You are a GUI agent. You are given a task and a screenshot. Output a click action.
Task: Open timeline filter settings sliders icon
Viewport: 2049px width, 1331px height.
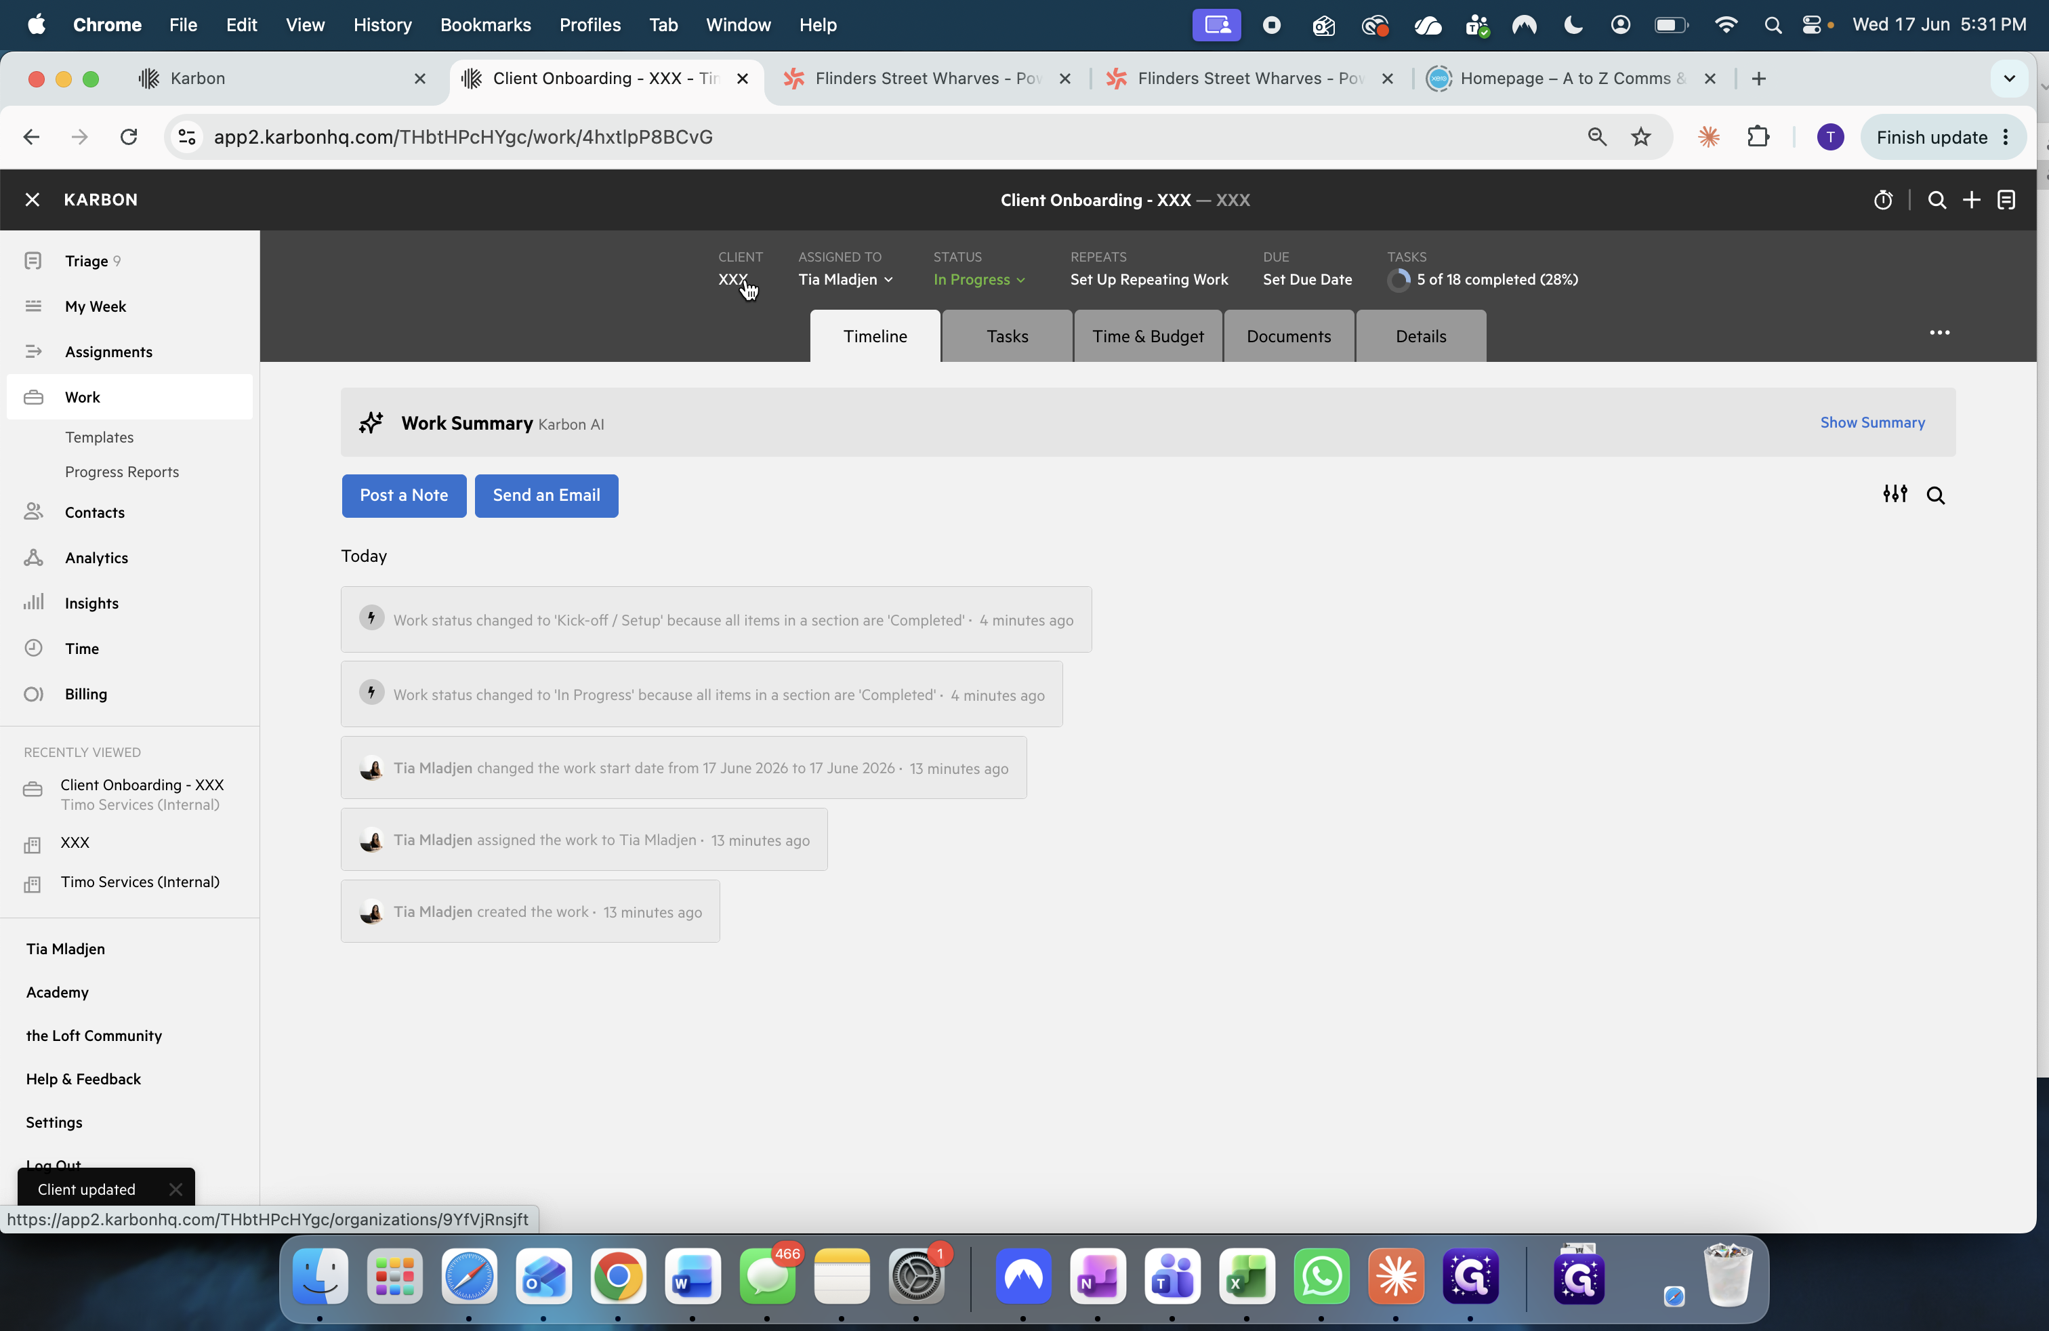pos(1895,494)
